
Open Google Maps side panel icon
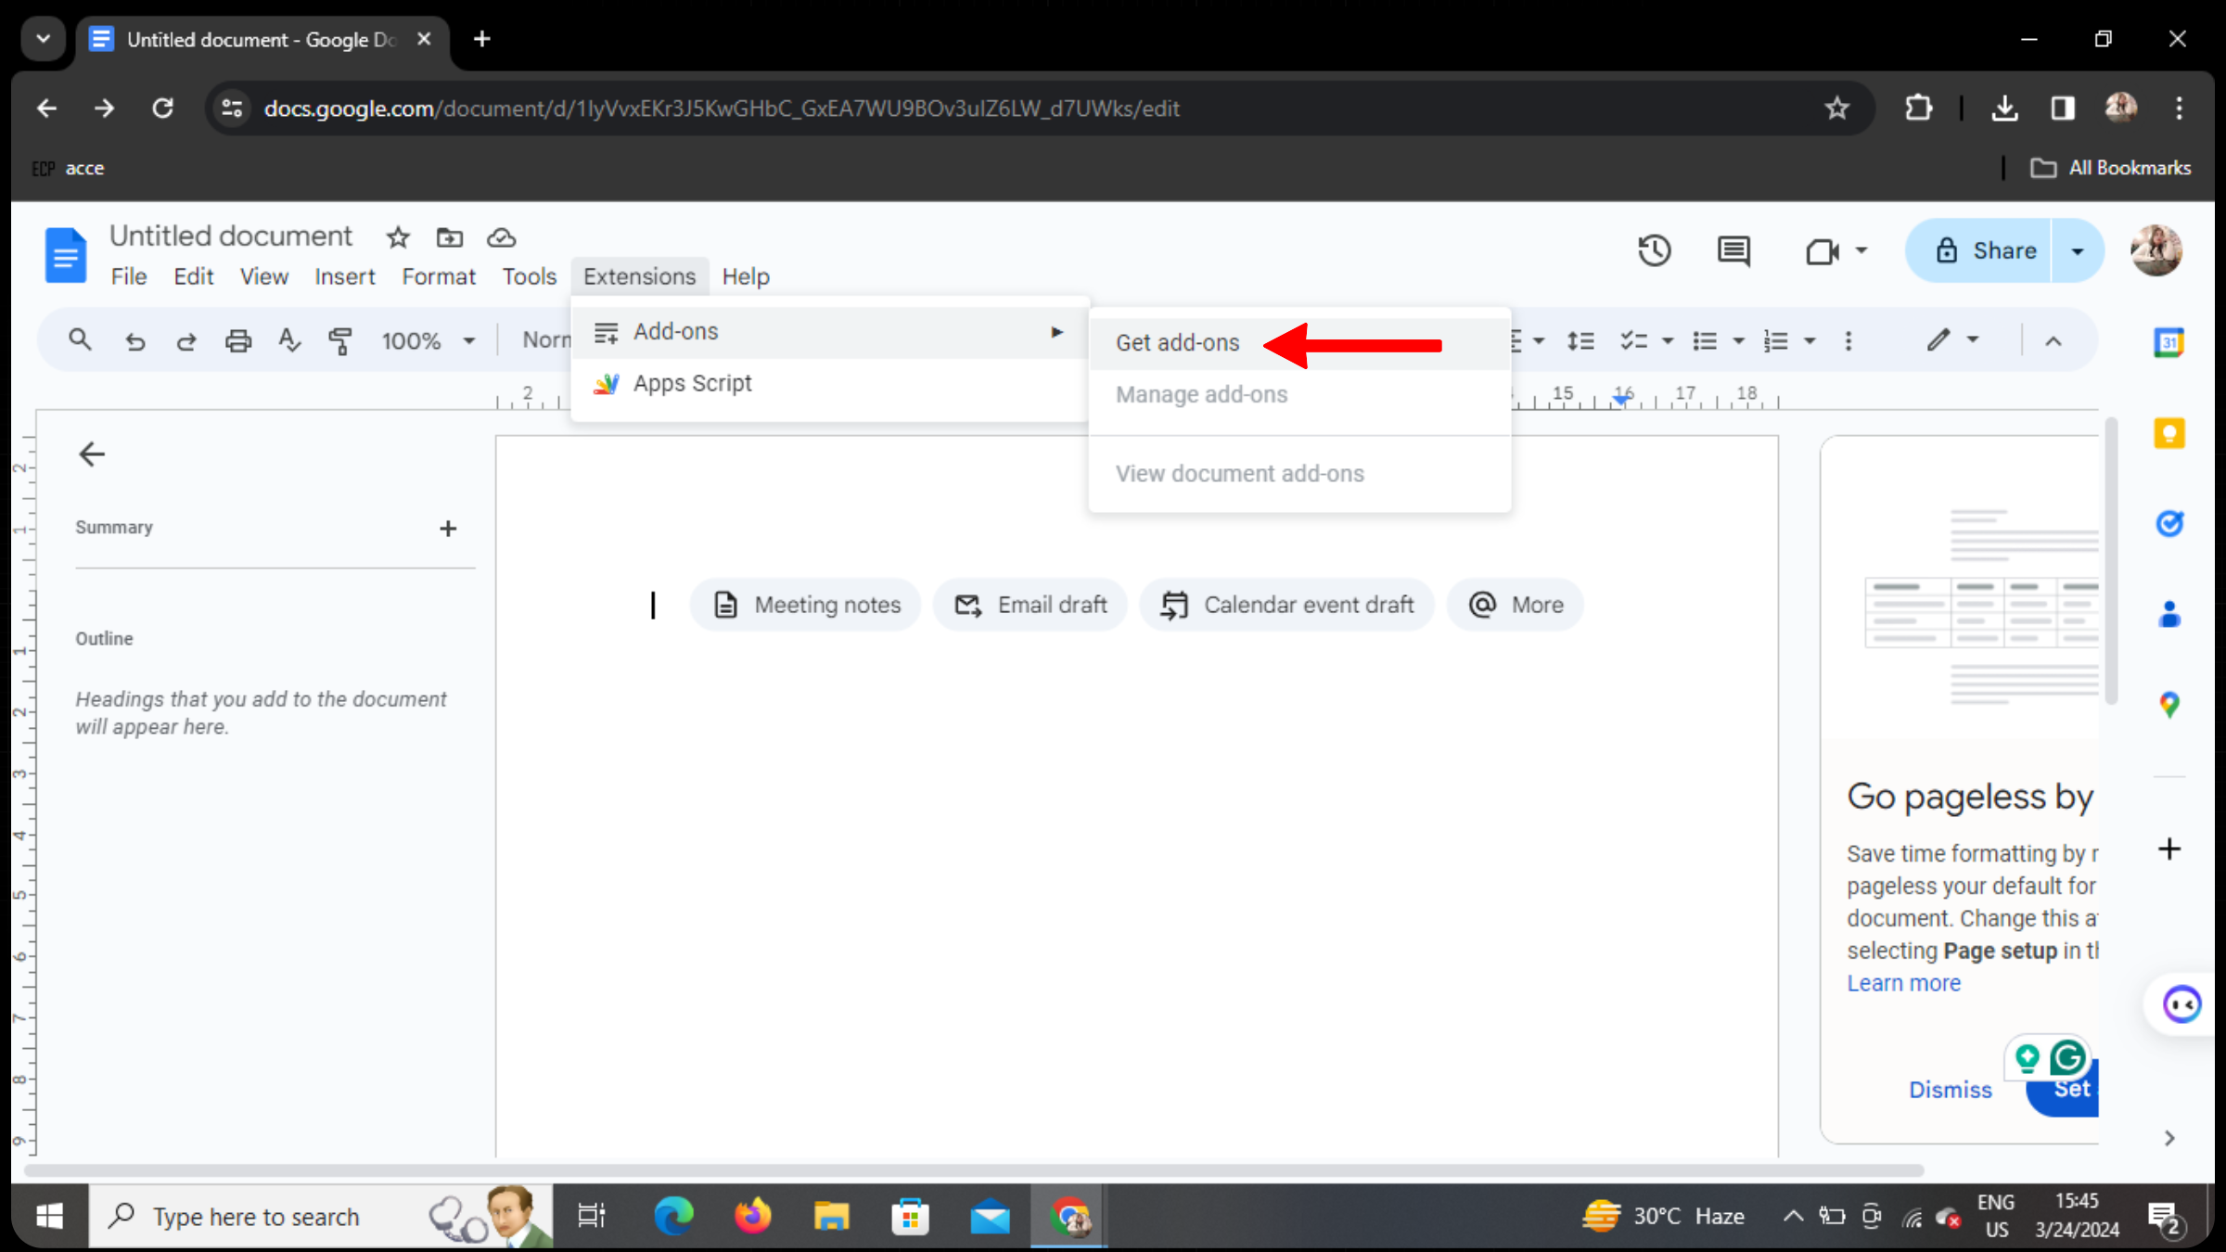2168,705
